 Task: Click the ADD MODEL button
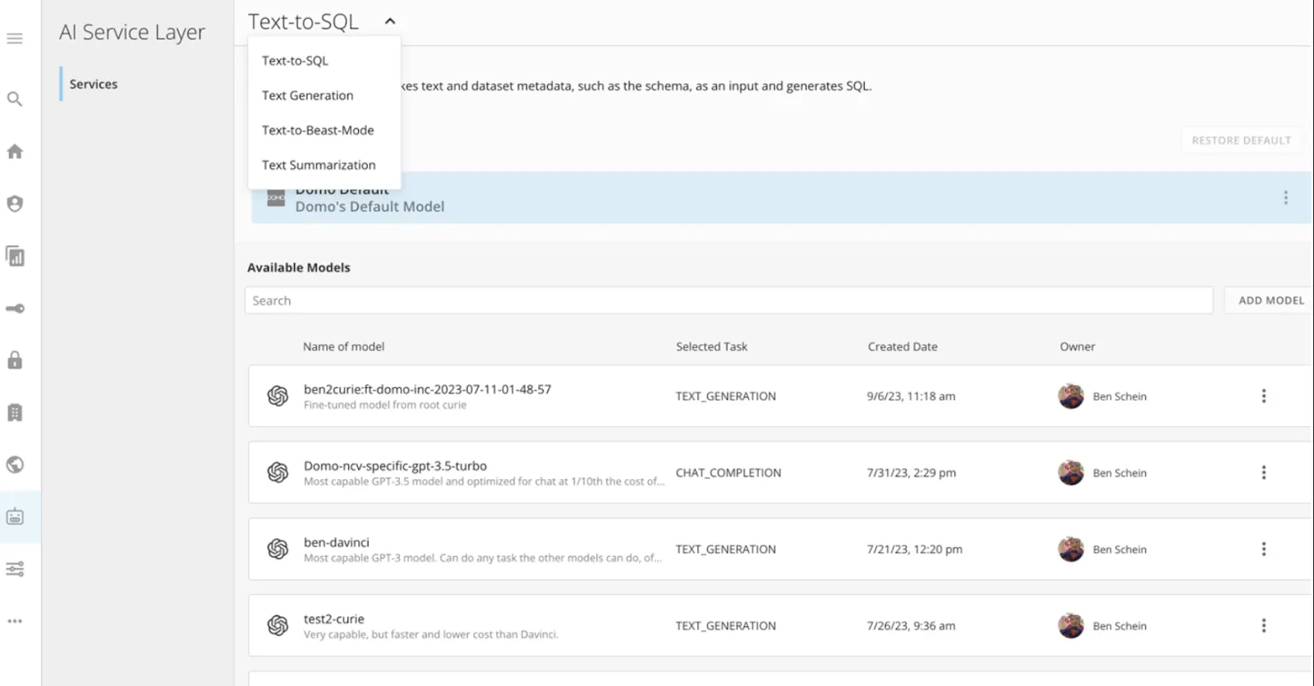coord(1270,300)
